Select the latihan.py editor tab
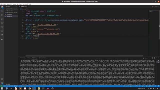160x90 pixels. pos(23,7)
